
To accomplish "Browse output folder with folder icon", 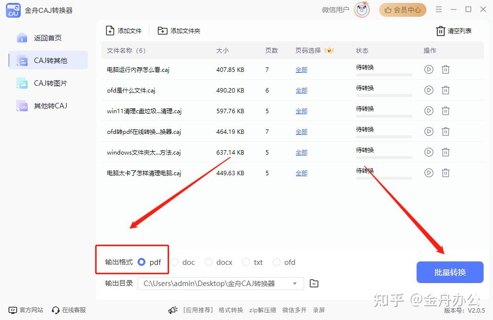I will click(x=314, y=284).
